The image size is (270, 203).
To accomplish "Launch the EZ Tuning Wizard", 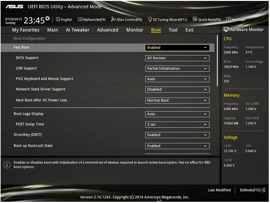I will pyautogui.click(x=167, y=19).
